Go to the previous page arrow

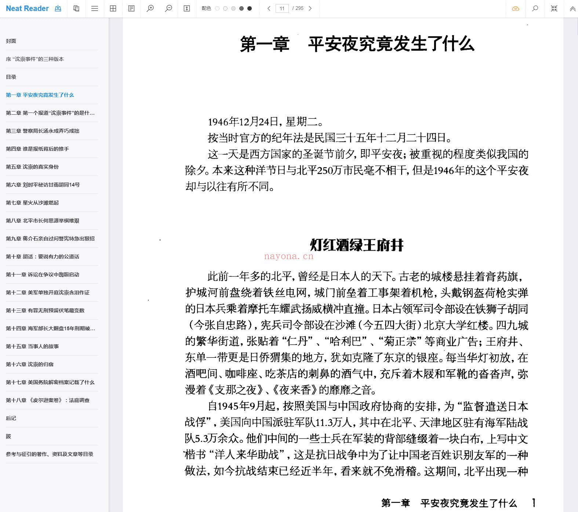coord(269,8)
